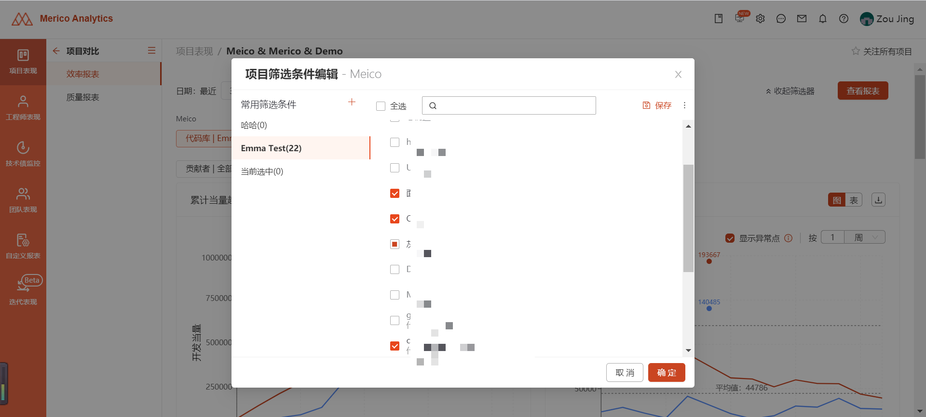926x417 pixels.
Task: Click the info icon beside 显示异常点
Action: pos(789,238)
